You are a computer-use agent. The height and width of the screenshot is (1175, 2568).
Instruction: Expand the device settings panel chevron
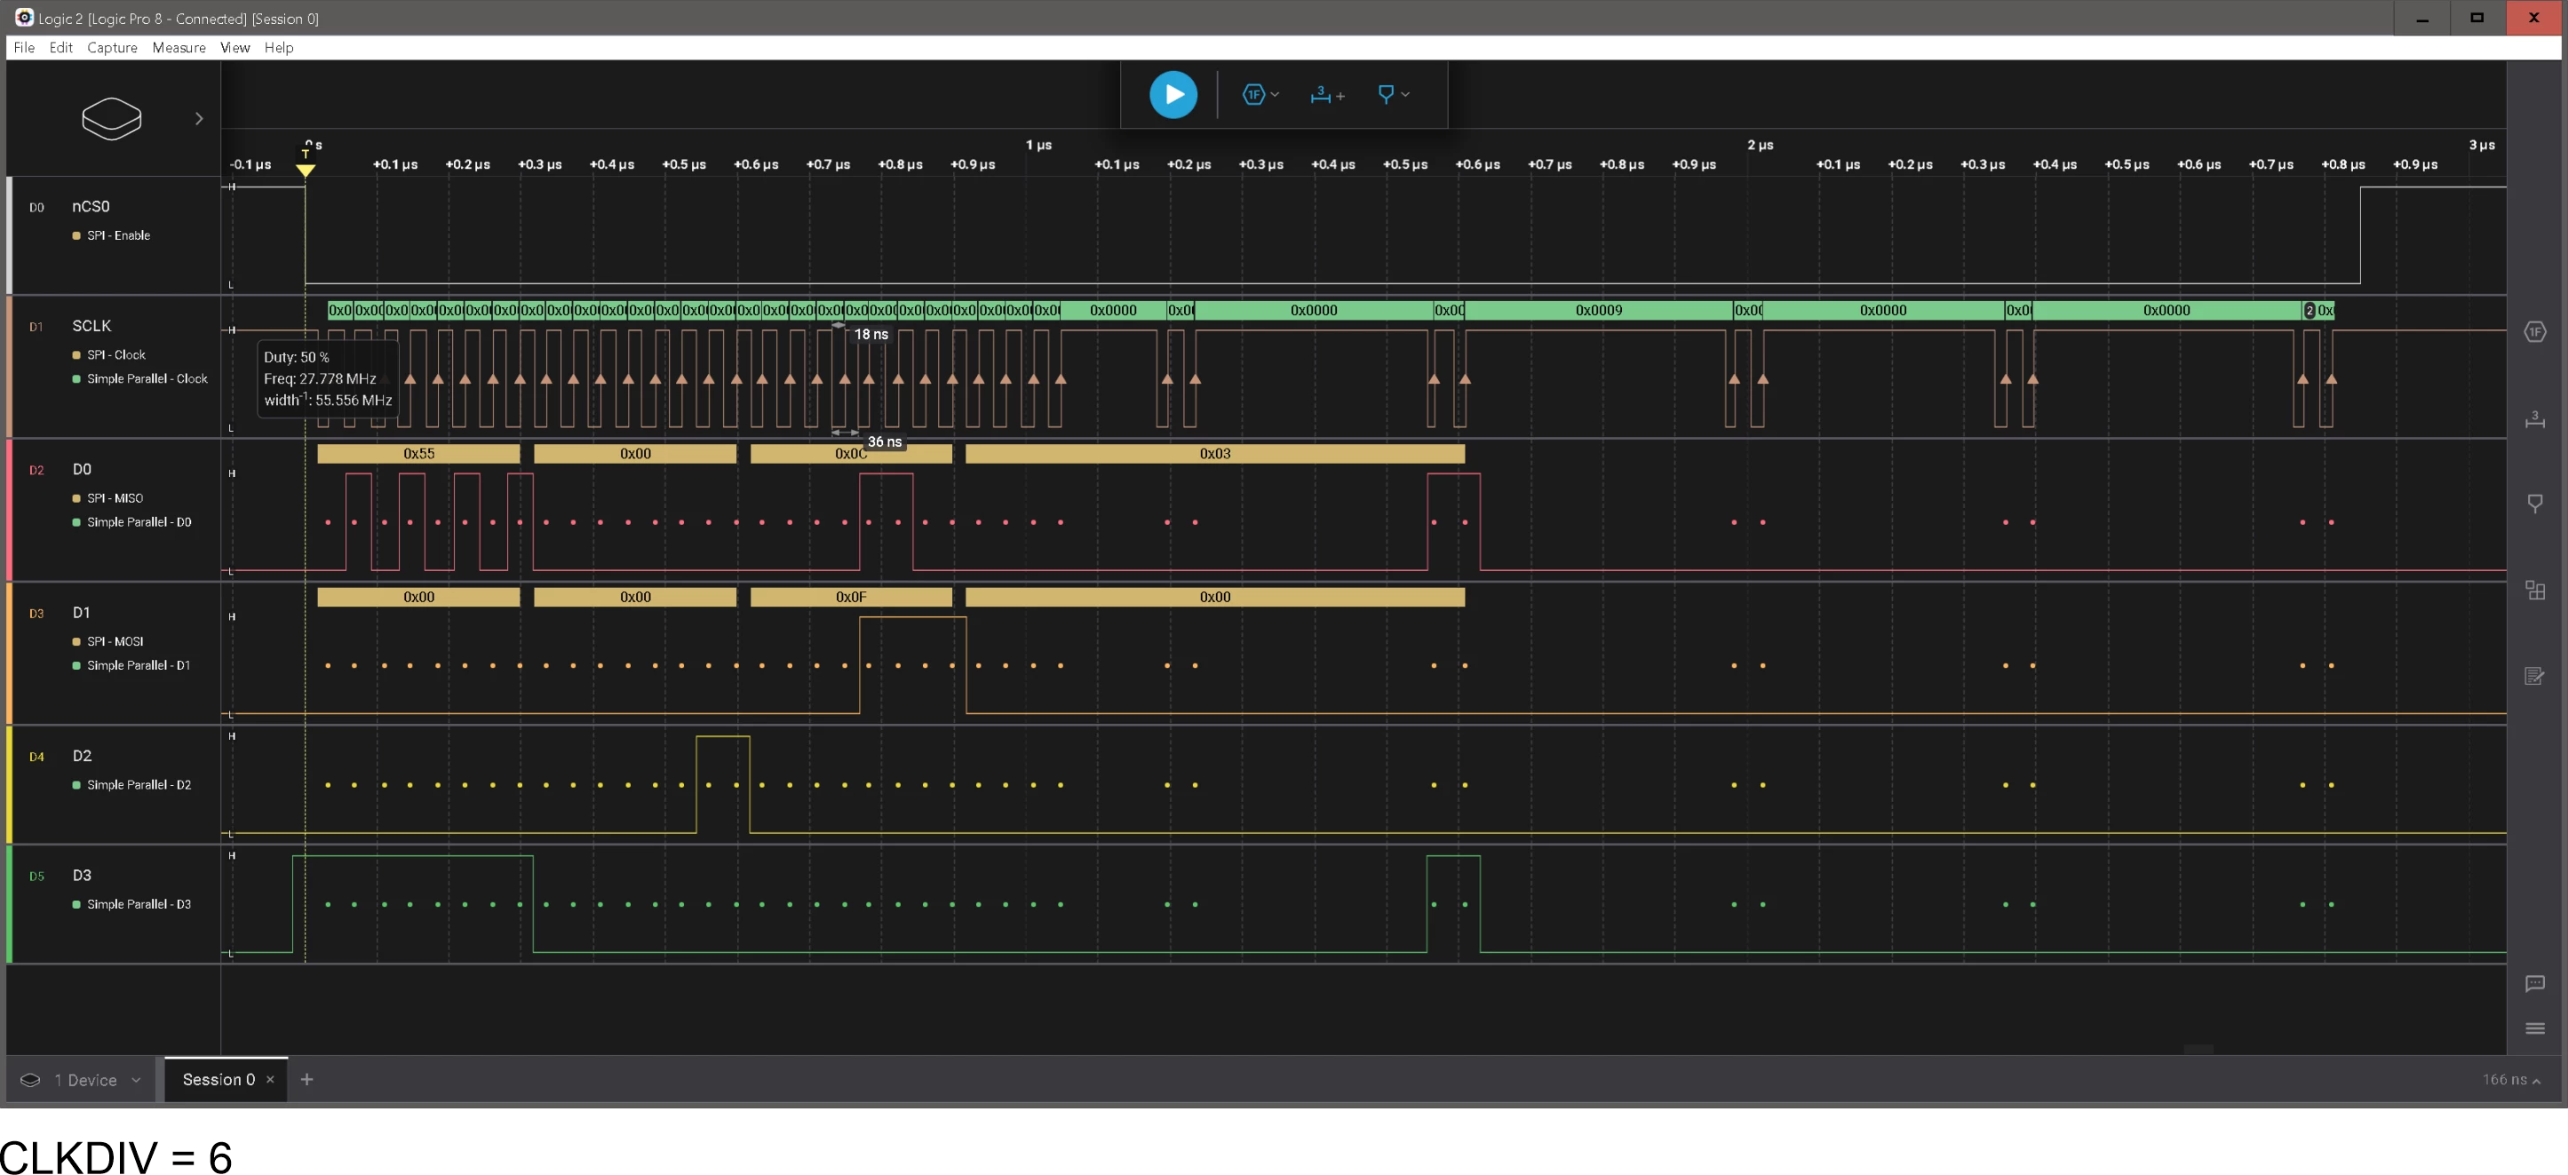coord(199,119)
